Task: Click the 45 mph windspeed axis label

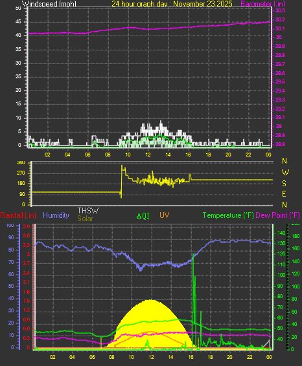Action: (18, 22)
